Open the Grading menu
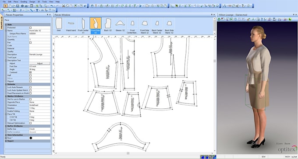Screen dimensions: 298x159 24,2
